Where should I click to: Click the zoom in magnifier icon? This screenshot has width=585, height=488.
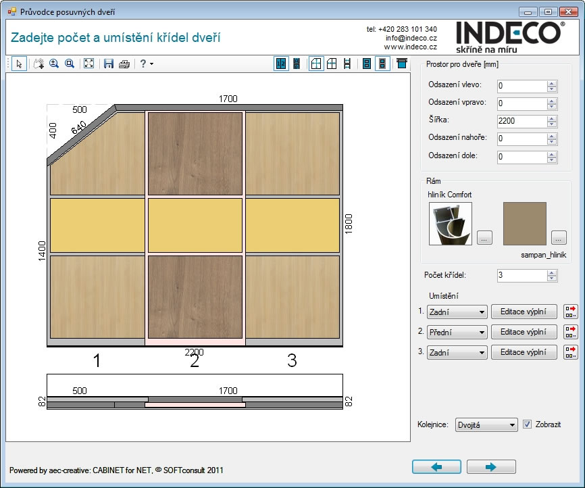click(x=54, y=64)
